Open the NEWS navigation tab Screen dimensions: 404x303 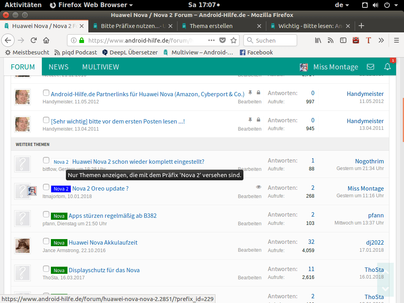coord(58,67)
